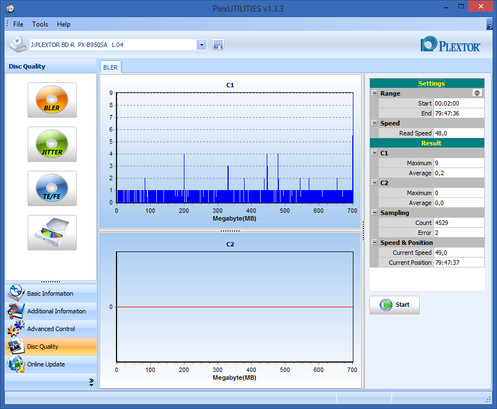Viewport: 497px width, 409px height.
Task: Click the vertical splitter beside Settings panel
Action: [x=363, y=230]
